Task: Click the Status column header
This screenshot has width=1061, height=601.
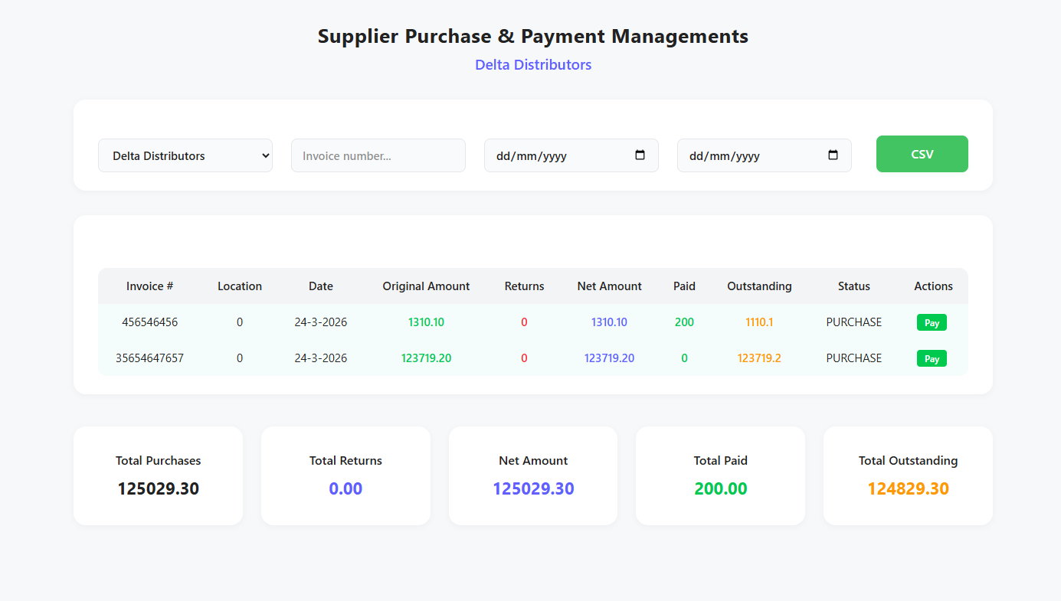Action: [854, 286]
